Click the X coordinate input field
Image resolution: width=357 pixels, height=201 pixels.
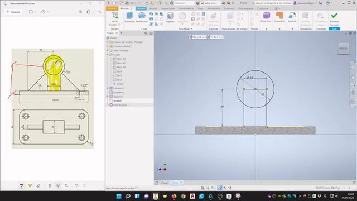pos(199,37)
